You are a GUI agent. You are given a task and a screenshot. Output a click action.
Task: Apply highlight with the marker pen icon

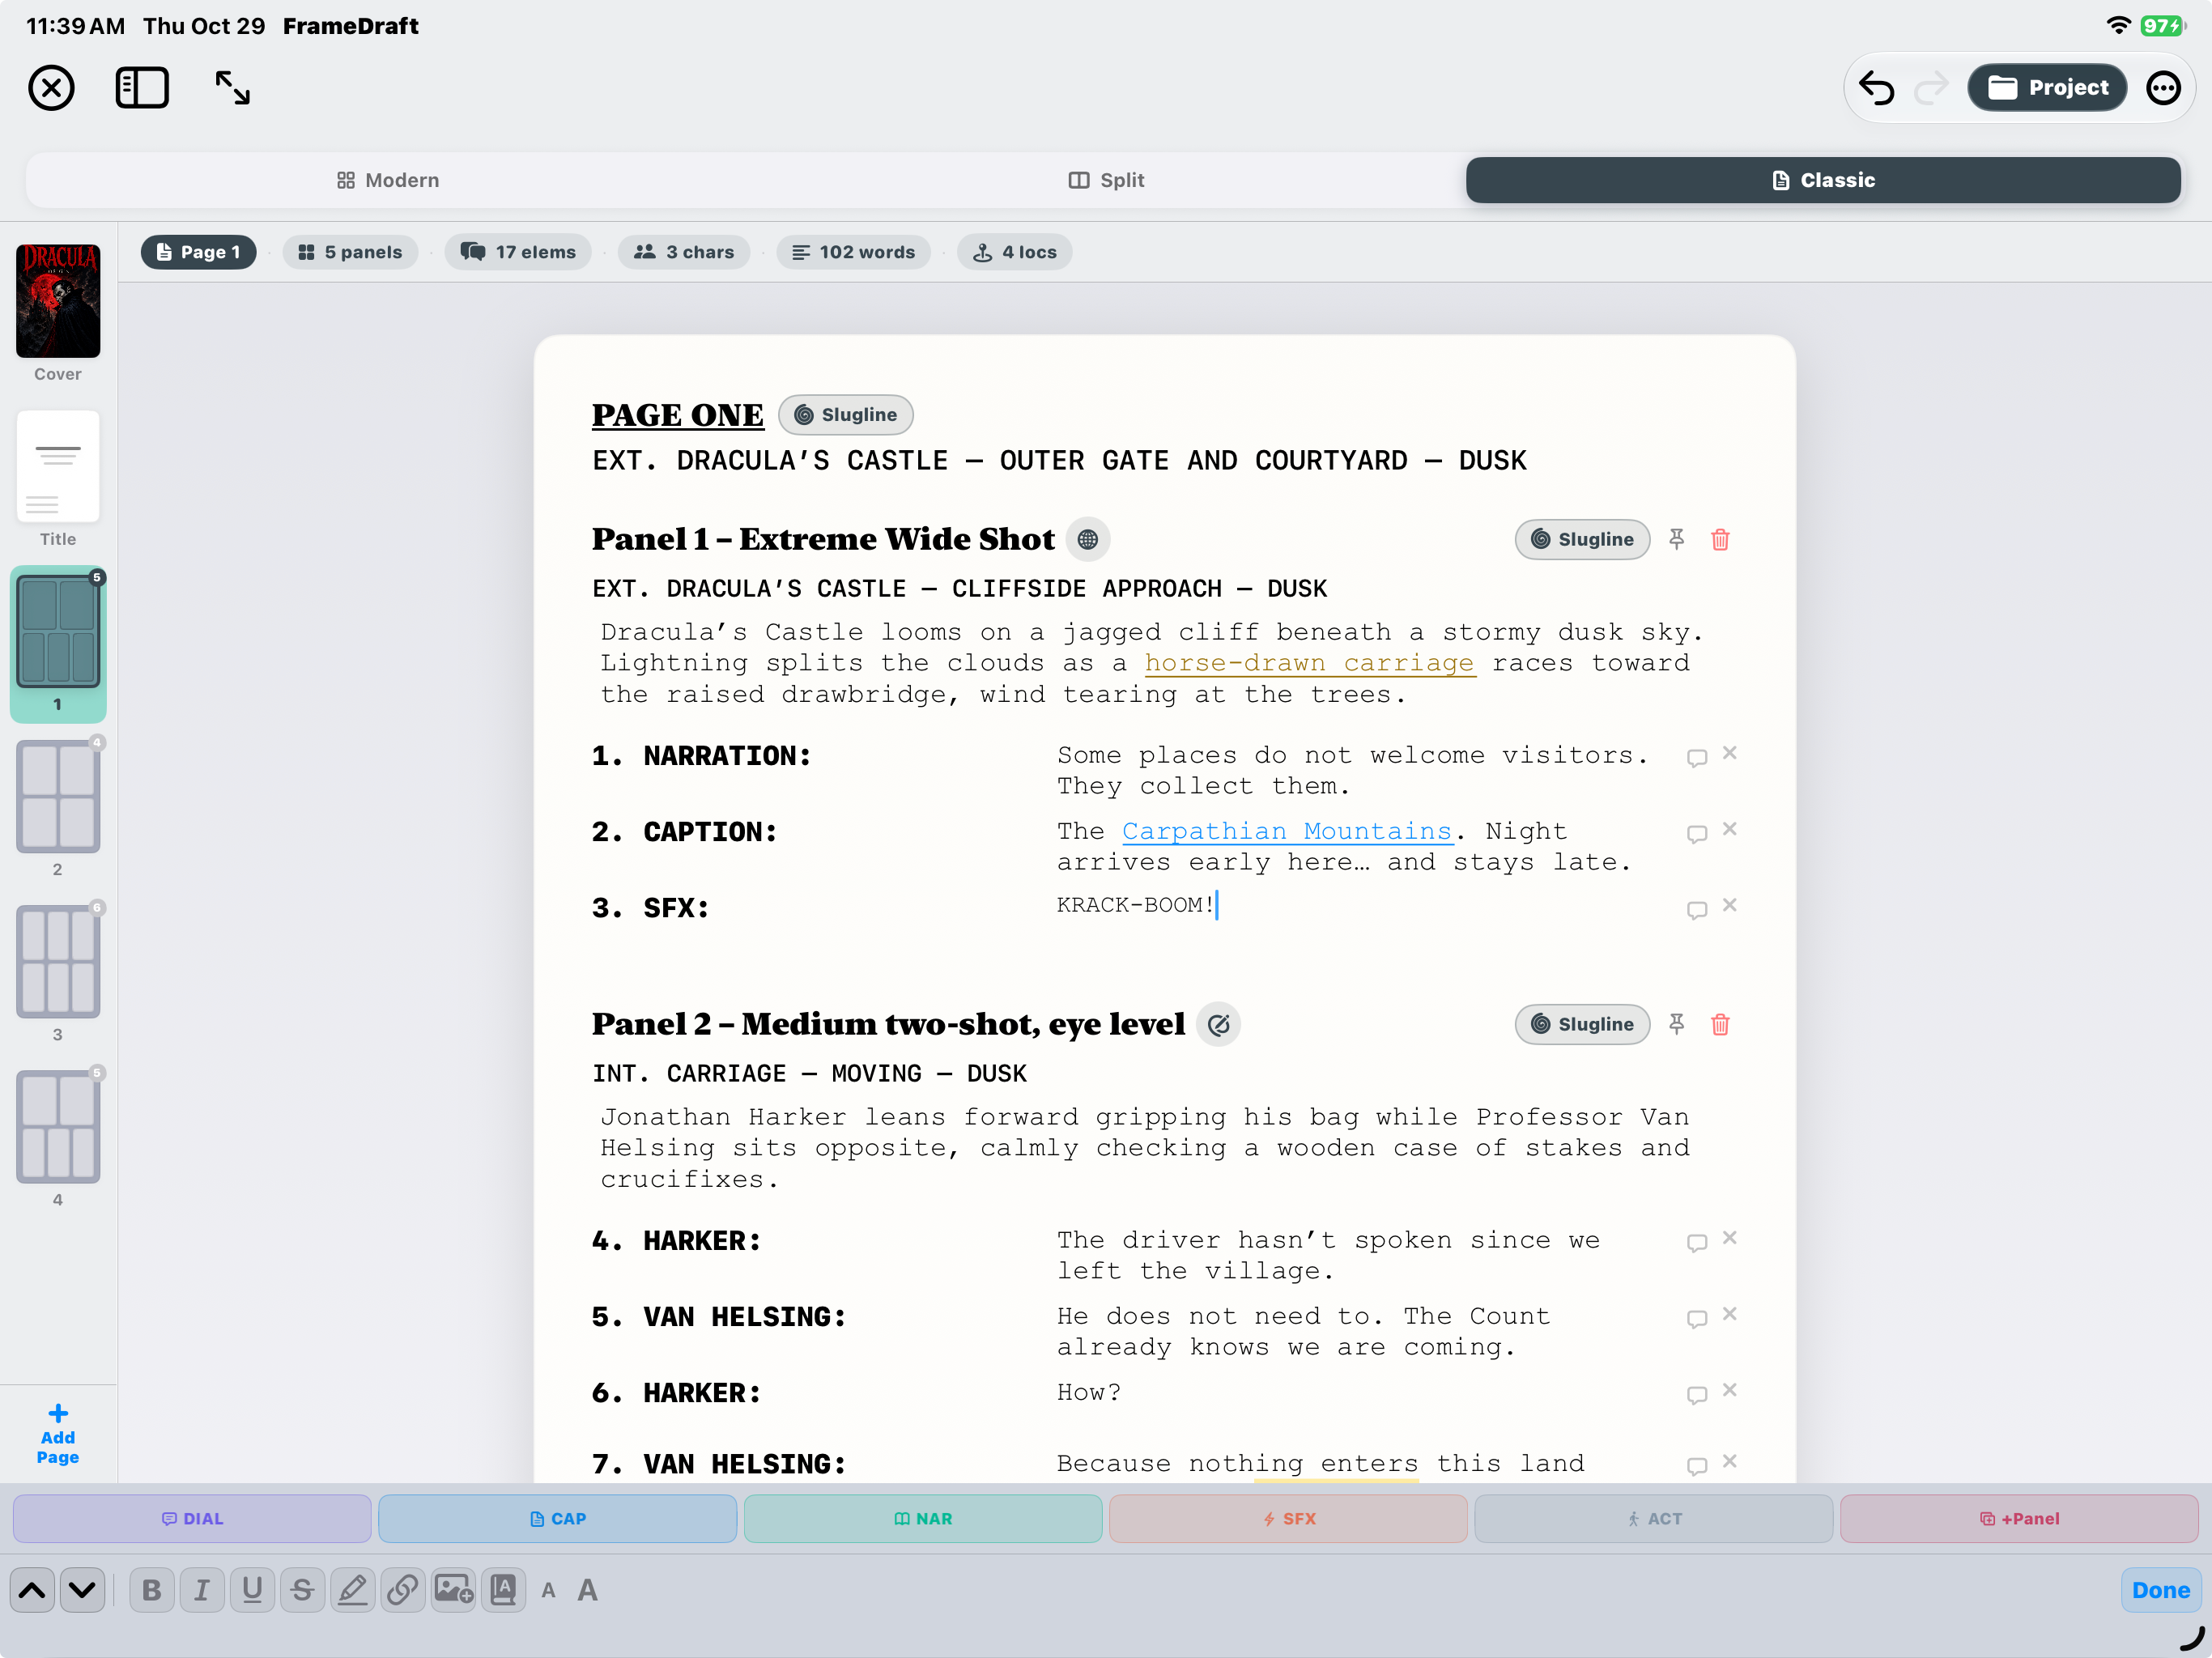(353, 1590)
